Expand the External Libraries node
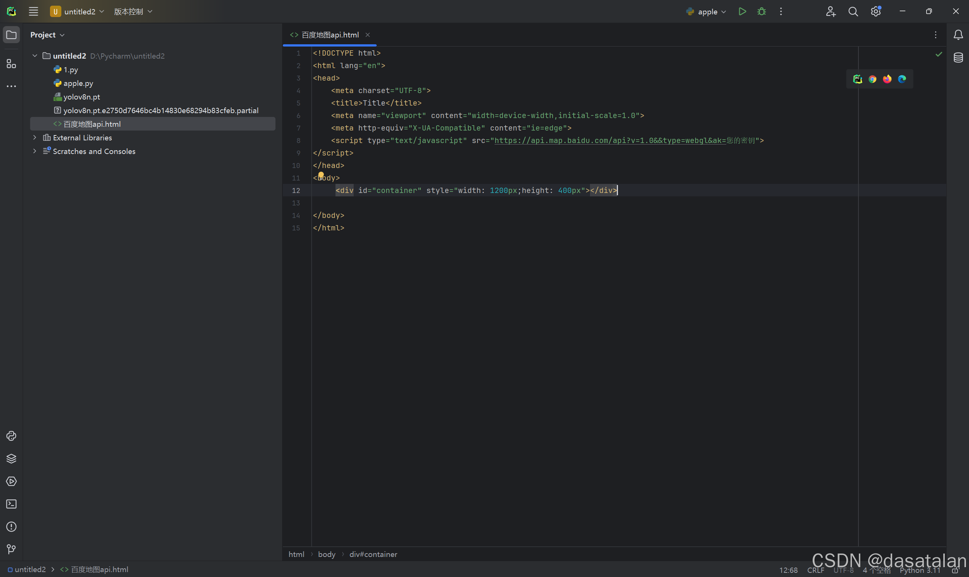This screenshot has height=577, width=969. pyautogui.click(x=34, y=138)
